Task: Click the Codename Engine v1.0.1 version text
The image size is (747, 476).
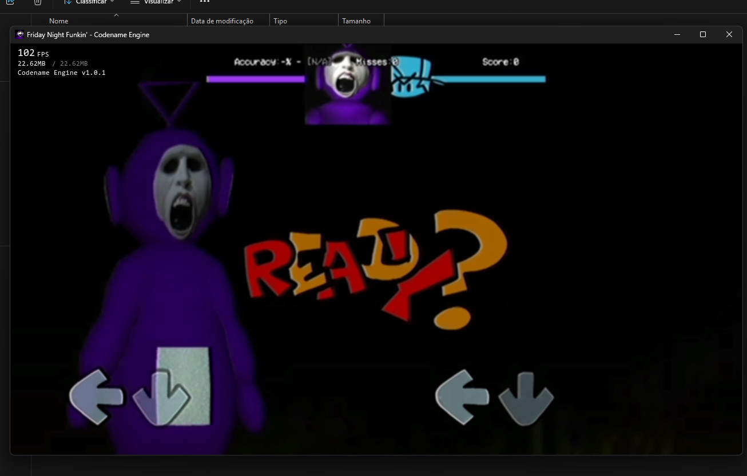Action: [62, 73]
